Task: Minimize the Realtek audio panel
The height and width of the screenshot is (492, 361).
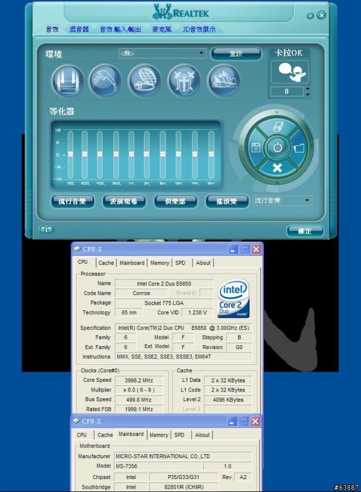Action: pyautogui.click(x=310, y=15)
